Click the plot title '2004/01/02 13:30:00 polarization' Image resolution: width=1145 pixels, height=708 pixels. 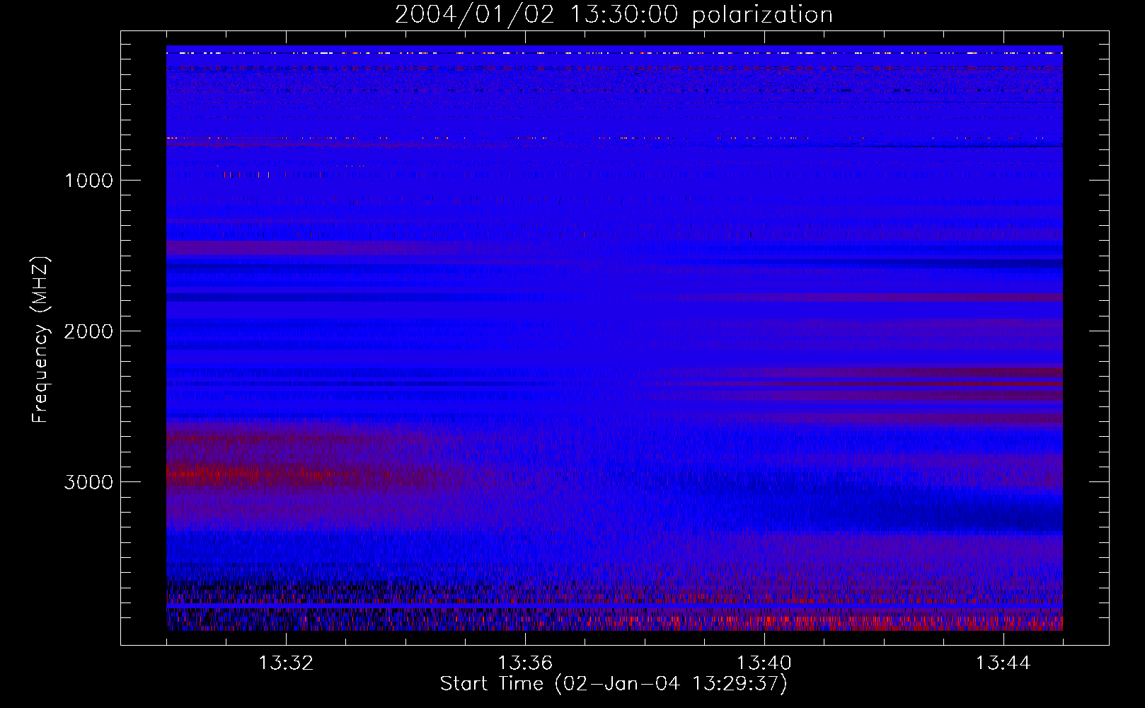click(614, 15)
